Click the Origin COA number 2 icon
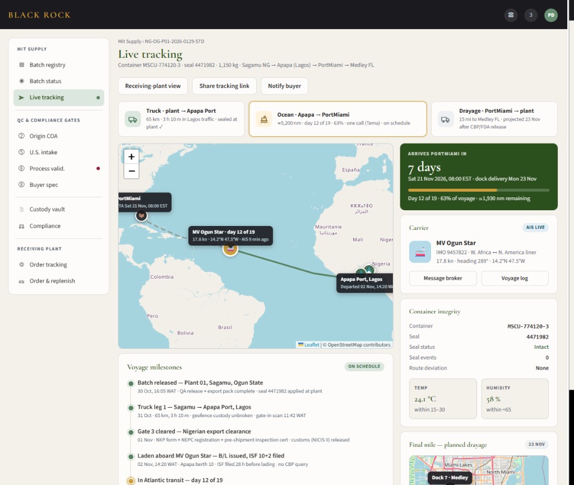Viewport: 574px width, 485px height. tap(22, 136)
